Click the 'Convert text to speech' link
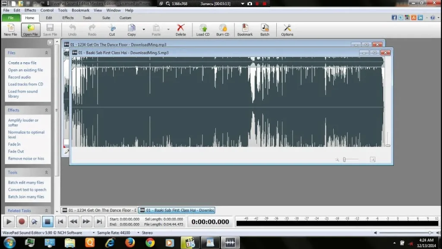The height and width of the screenshot is (249, 442). click(27, 190)
